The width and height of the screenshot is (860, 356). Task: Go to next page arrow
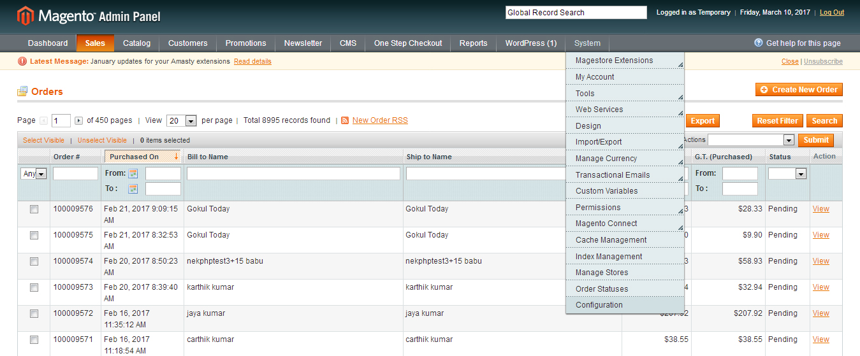[x=79, y=120]
